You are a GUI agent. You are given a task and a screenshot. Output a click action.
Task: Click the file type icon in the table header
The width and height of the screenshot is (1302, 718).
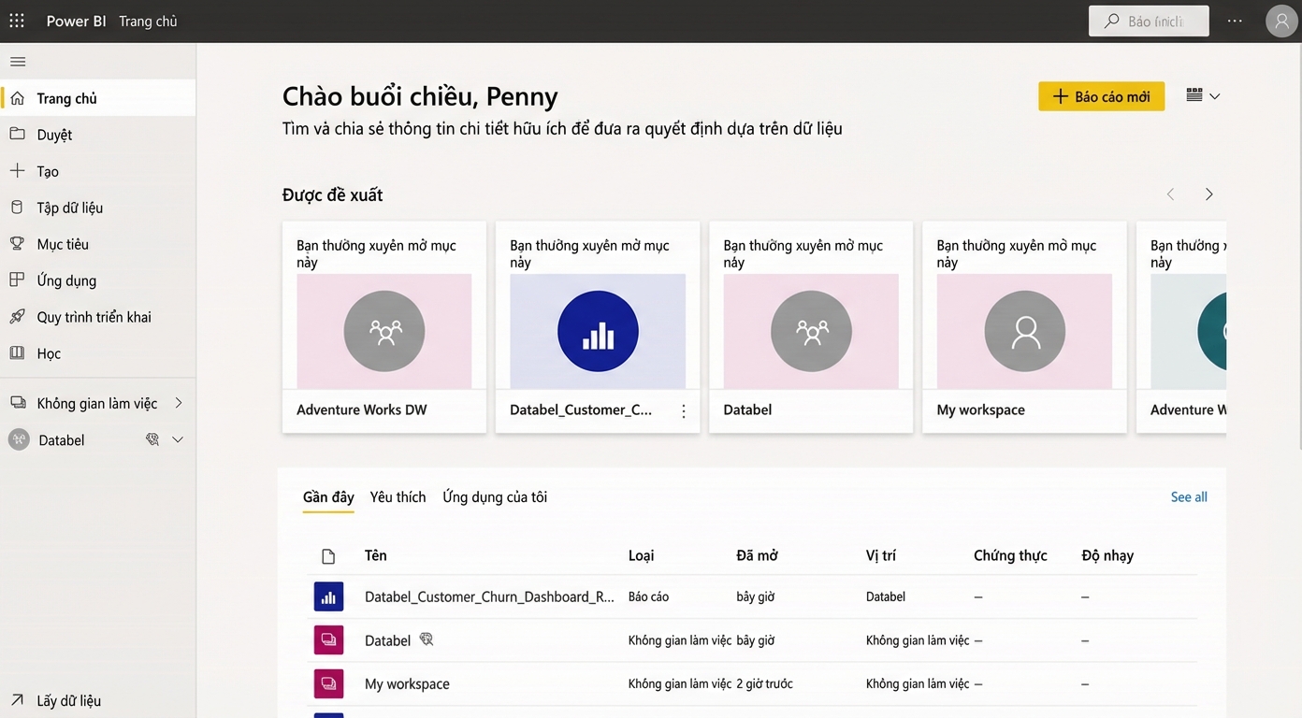click(328, 556)
